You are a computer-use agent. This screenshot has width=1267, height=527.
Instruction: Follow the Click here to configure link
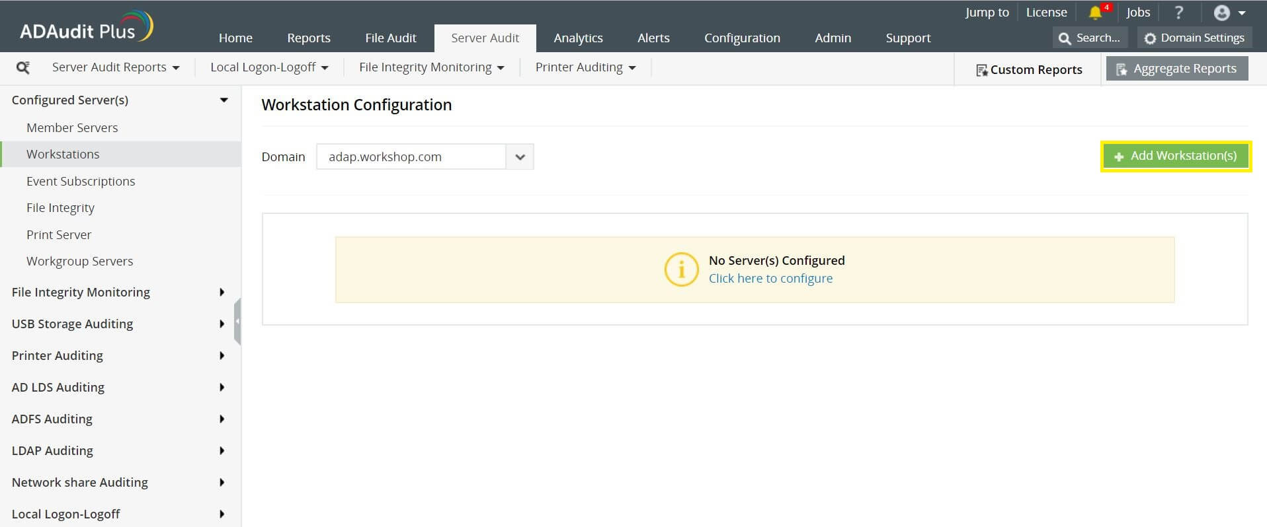pos(770,279)
